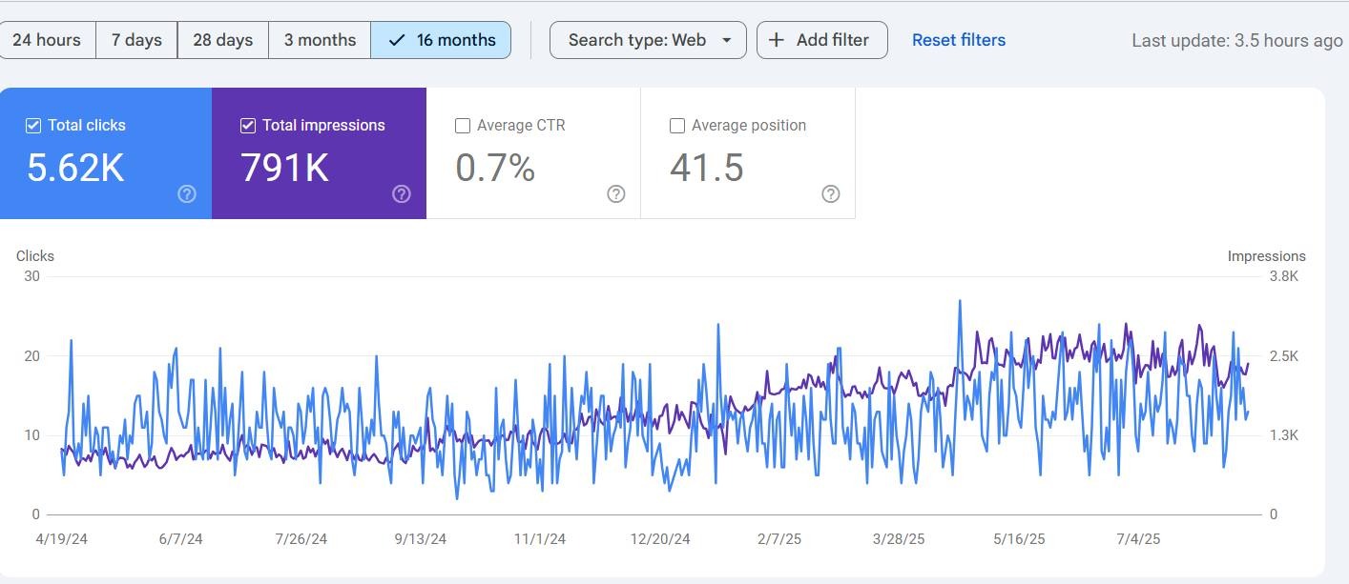Click the plus icon in Add filter

click(777, 40)
